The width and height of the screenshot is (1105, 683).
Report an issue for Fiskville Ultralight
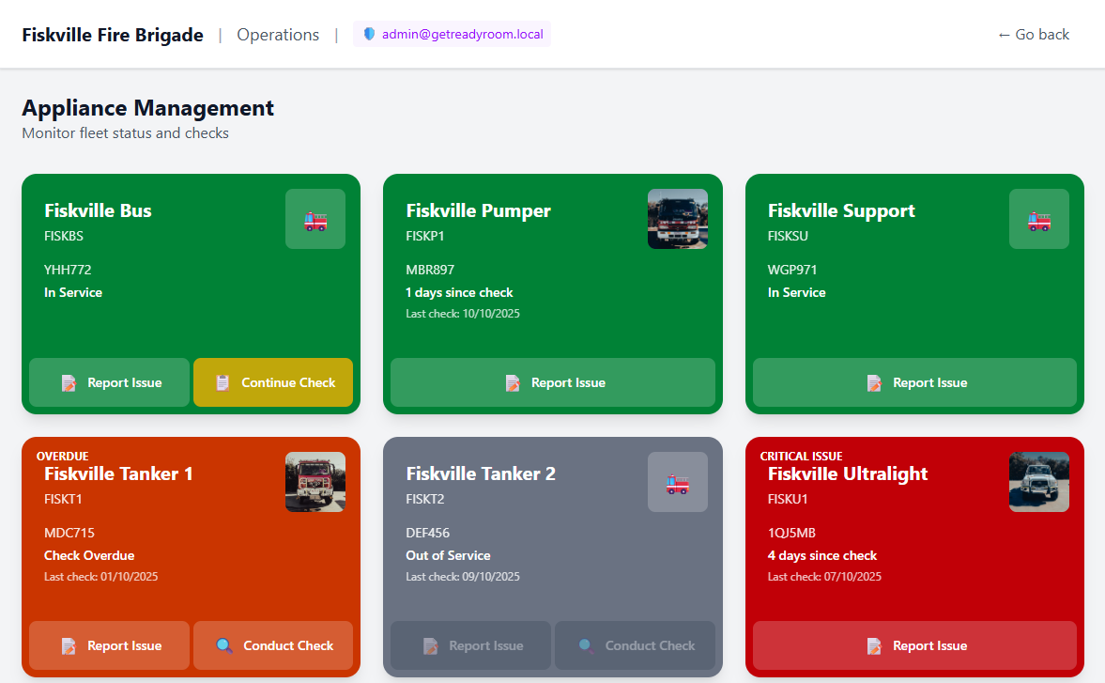[x=913, y=645]
